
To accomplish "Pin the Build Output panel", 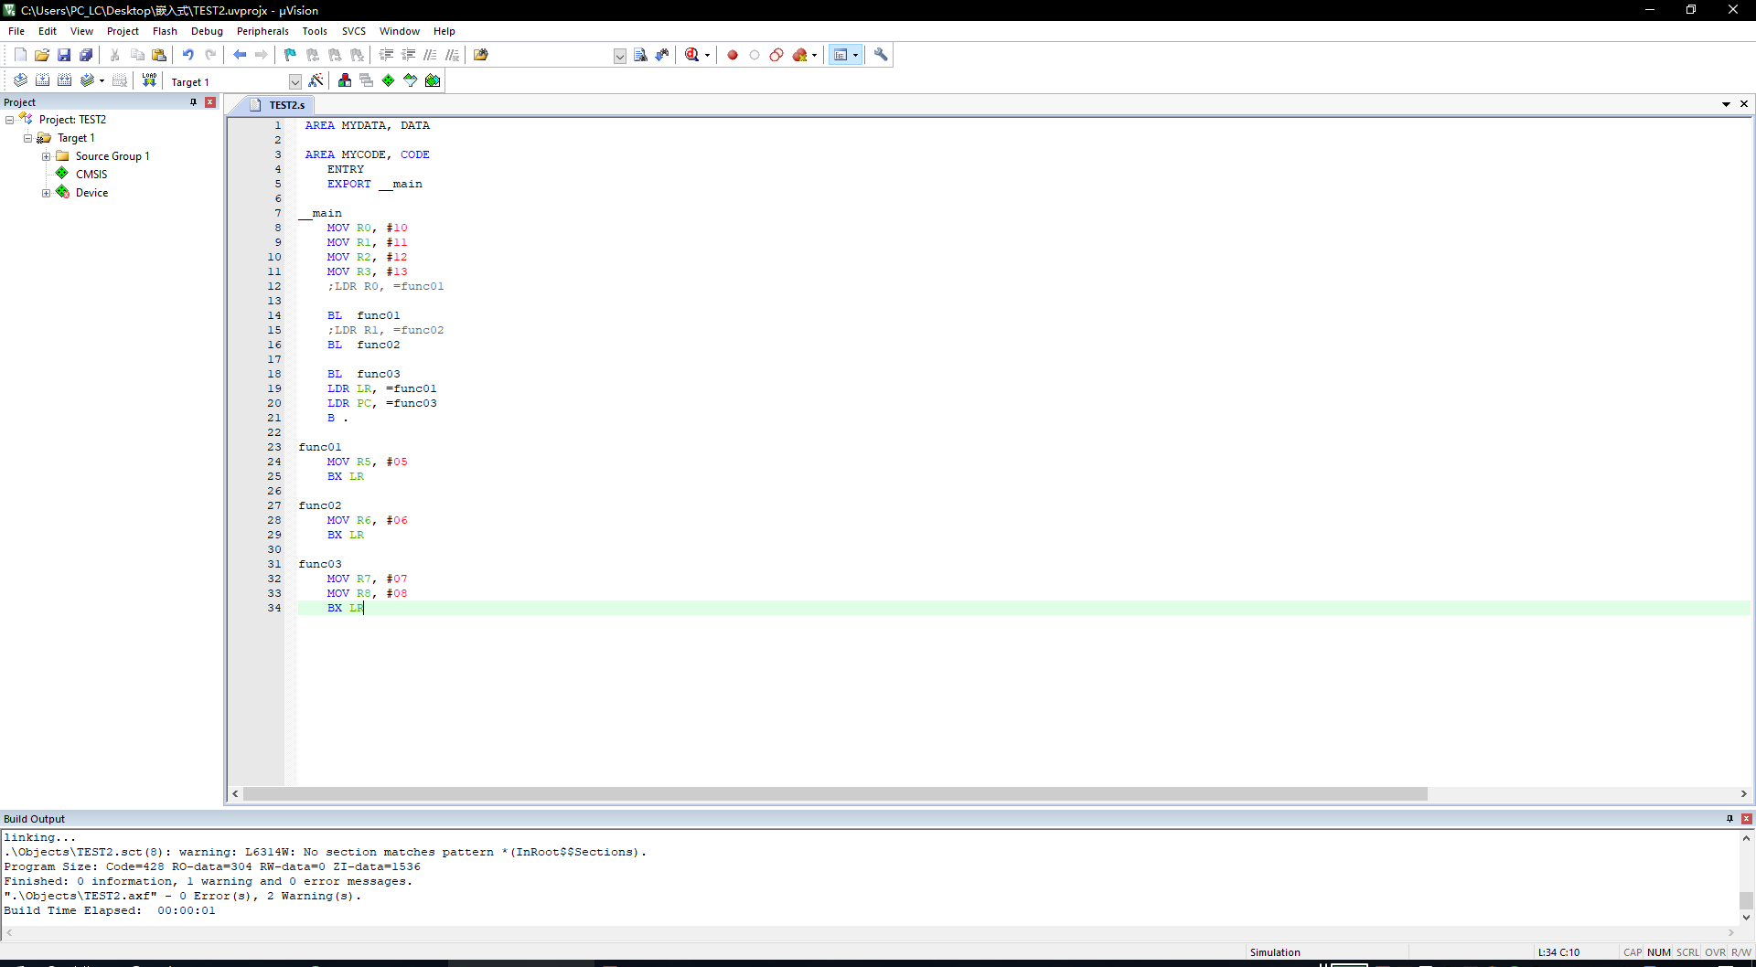I will 1729,819.
